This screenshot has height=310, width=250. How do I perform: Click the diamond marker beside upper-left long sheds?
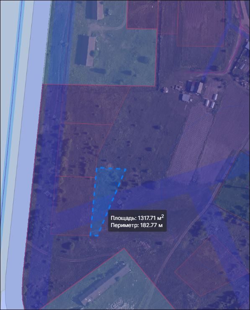pos(62,42)
